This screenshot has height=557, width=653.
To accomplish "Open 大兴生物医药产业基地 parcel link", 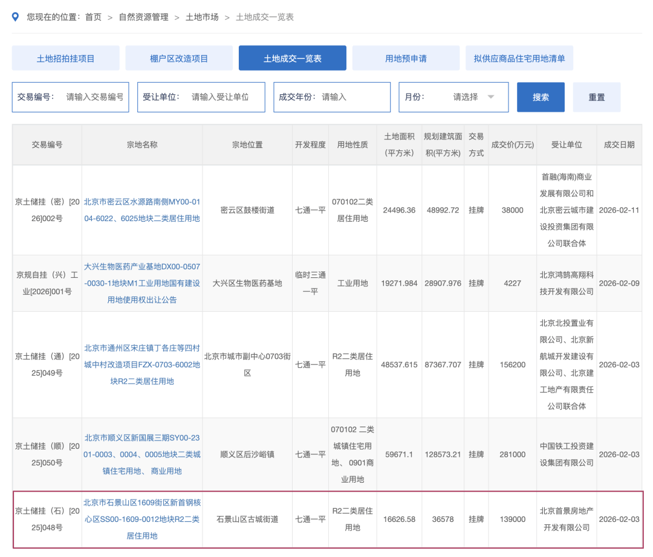I will tap(142, 283).
